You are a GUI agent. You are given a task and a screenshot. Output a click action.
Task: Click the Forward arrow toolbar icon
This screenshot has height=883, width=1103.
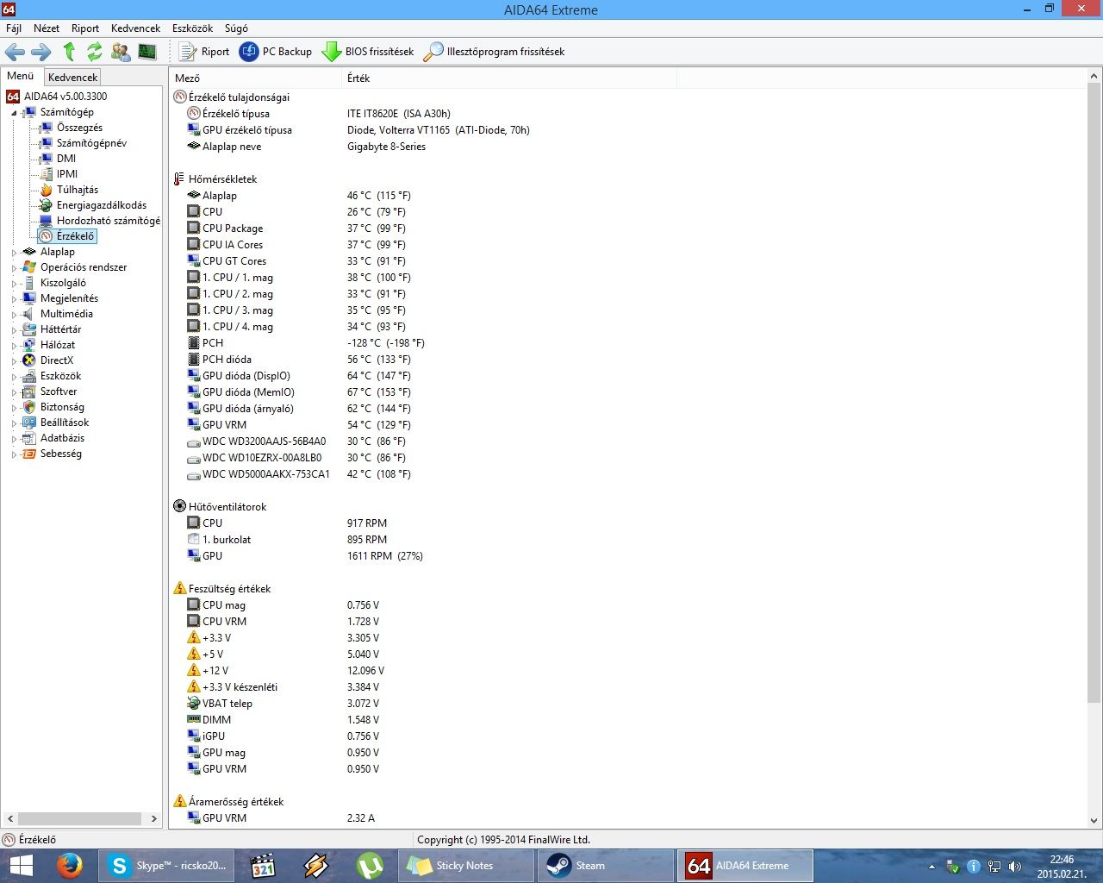[41, 52]
